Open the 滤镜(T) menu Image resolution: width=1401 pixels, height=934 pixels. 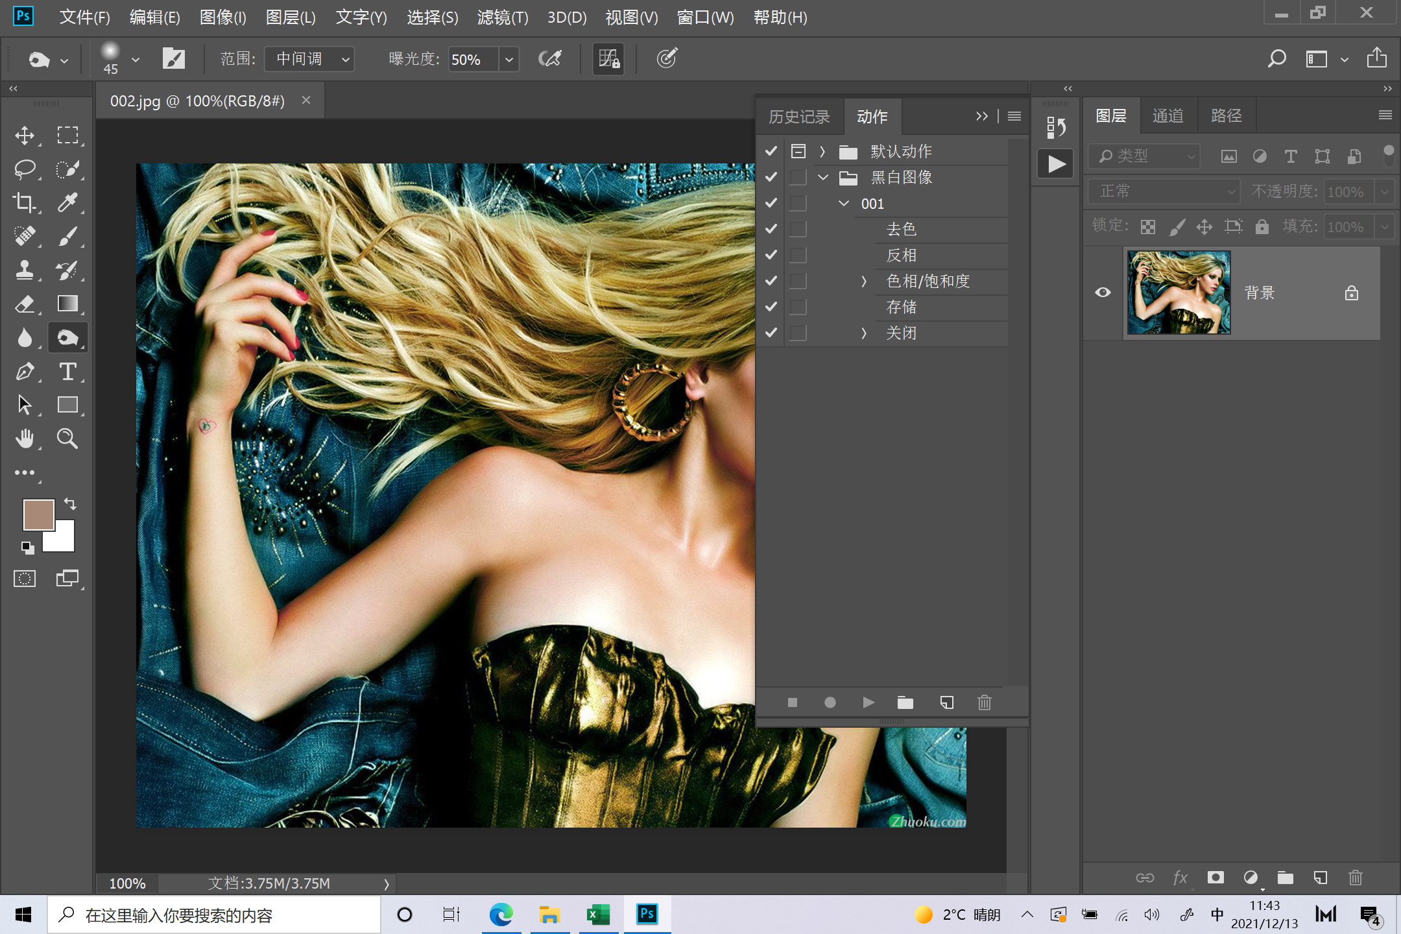503,18
